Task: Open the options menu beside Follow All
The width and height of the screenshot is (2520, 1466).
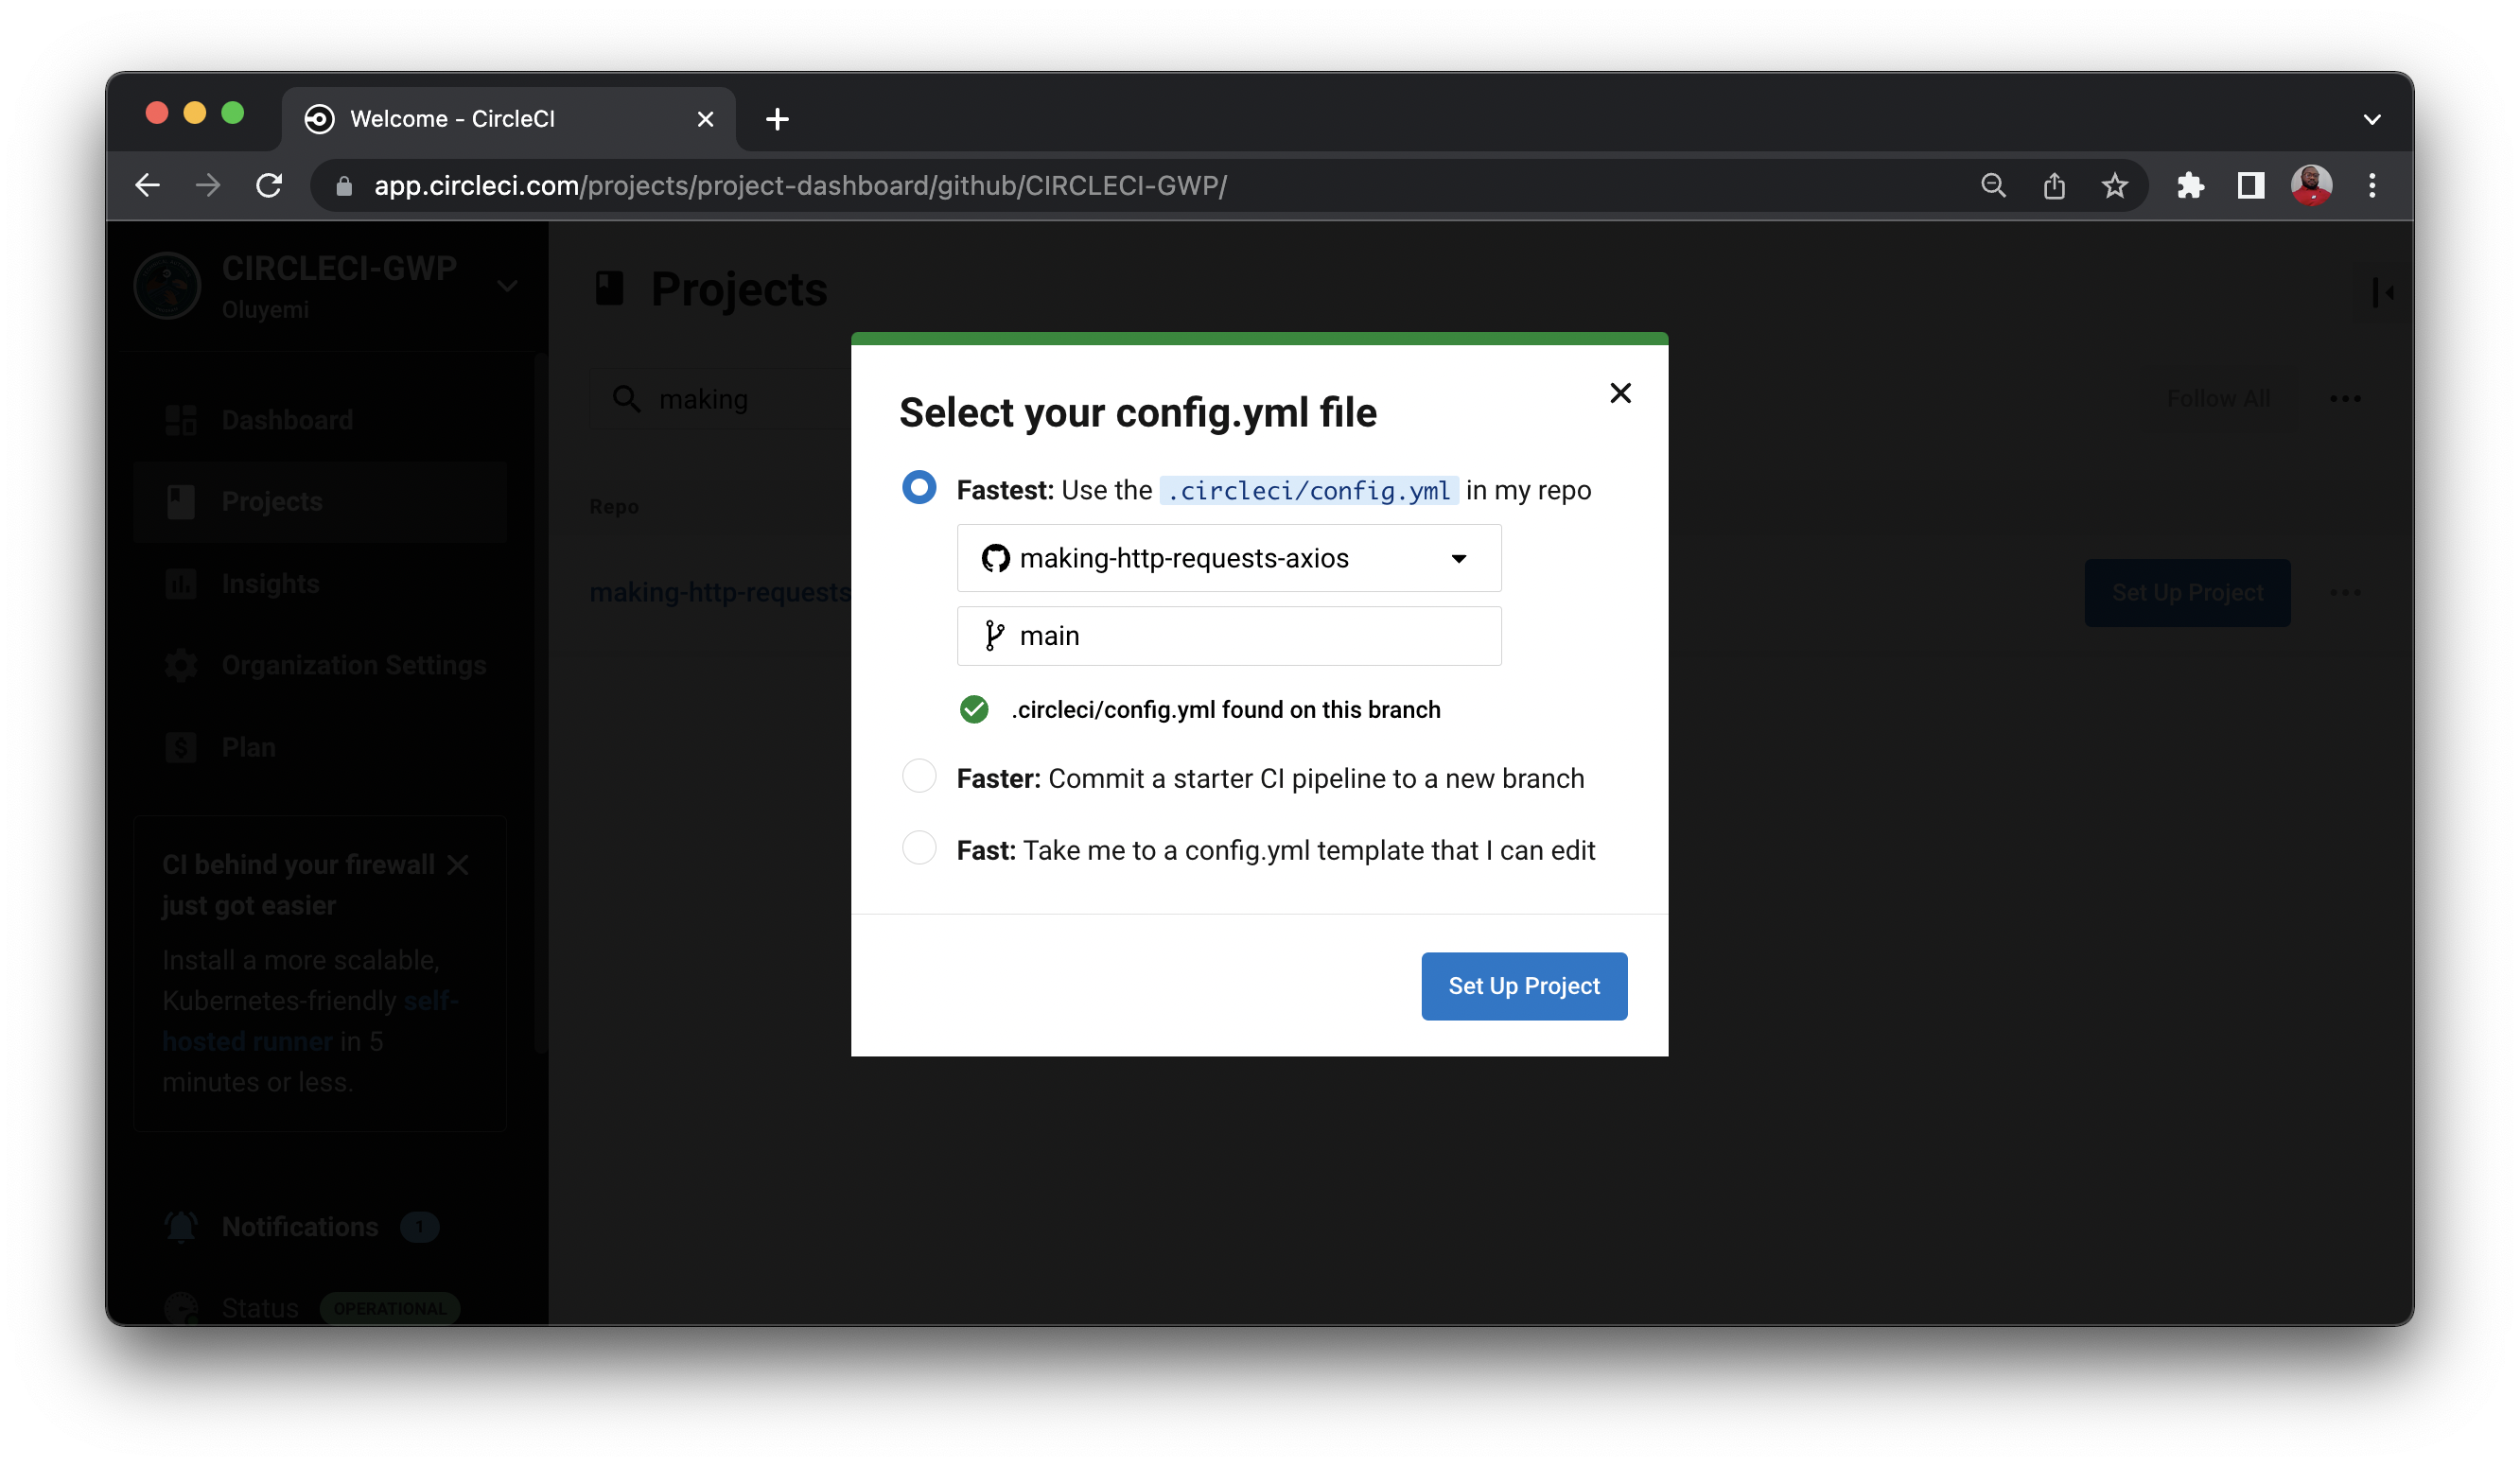Action: 2346,398
